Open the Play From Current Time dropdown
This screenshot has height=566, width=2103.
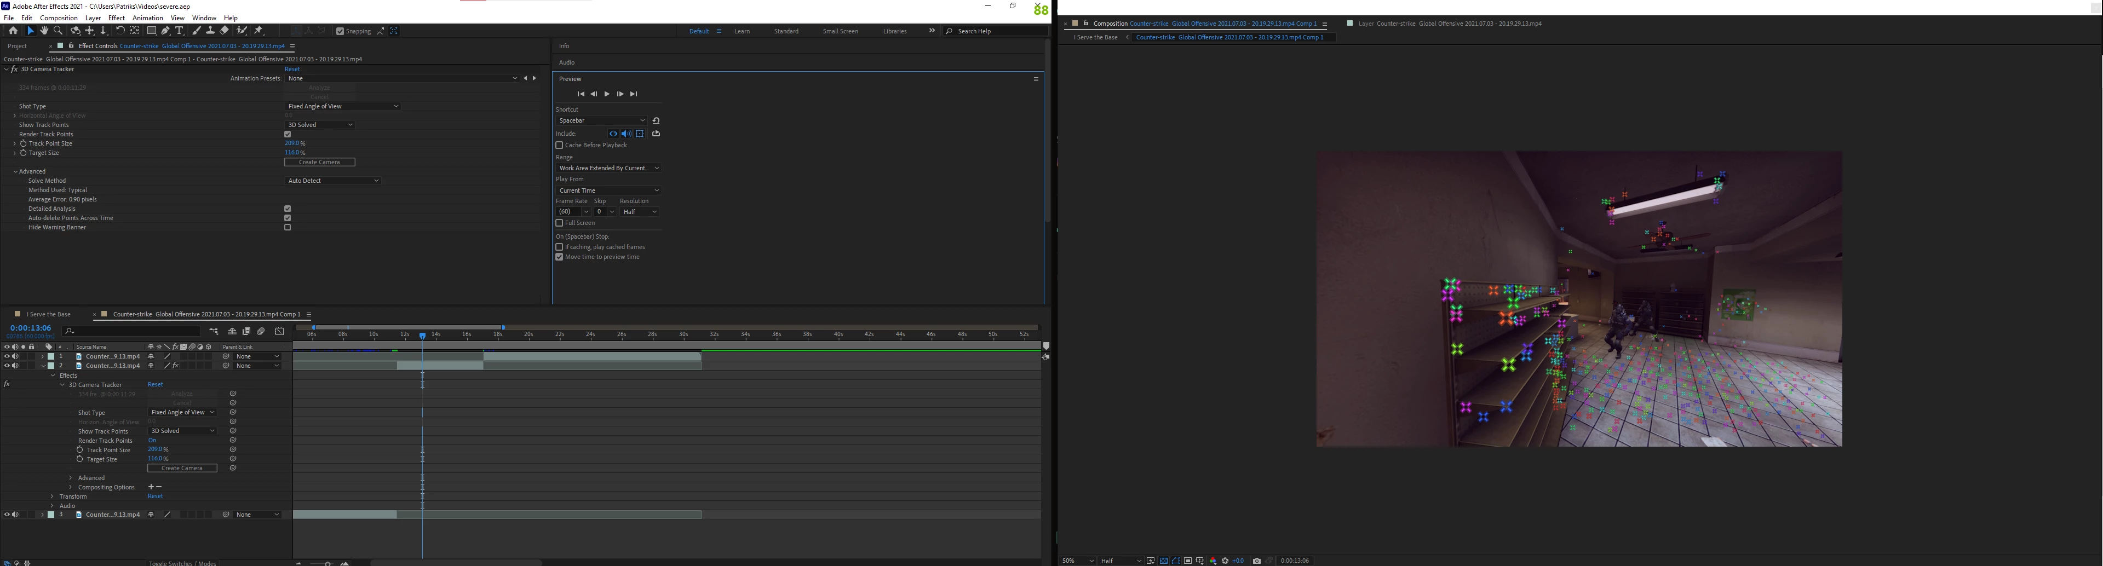[x=608, y=190]
